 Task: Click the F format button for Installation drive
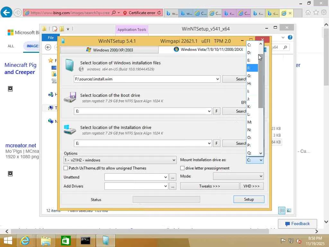click(217, 143)
